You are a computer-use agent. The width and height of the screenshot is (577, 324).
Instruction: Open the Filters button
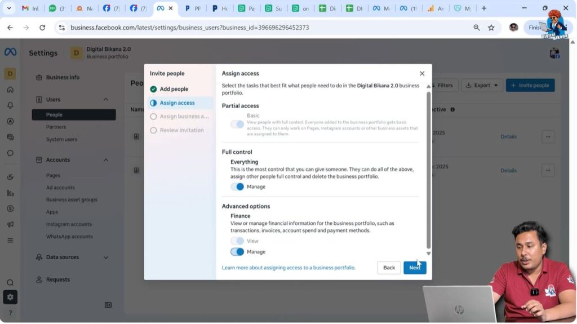tap(445, 86)
